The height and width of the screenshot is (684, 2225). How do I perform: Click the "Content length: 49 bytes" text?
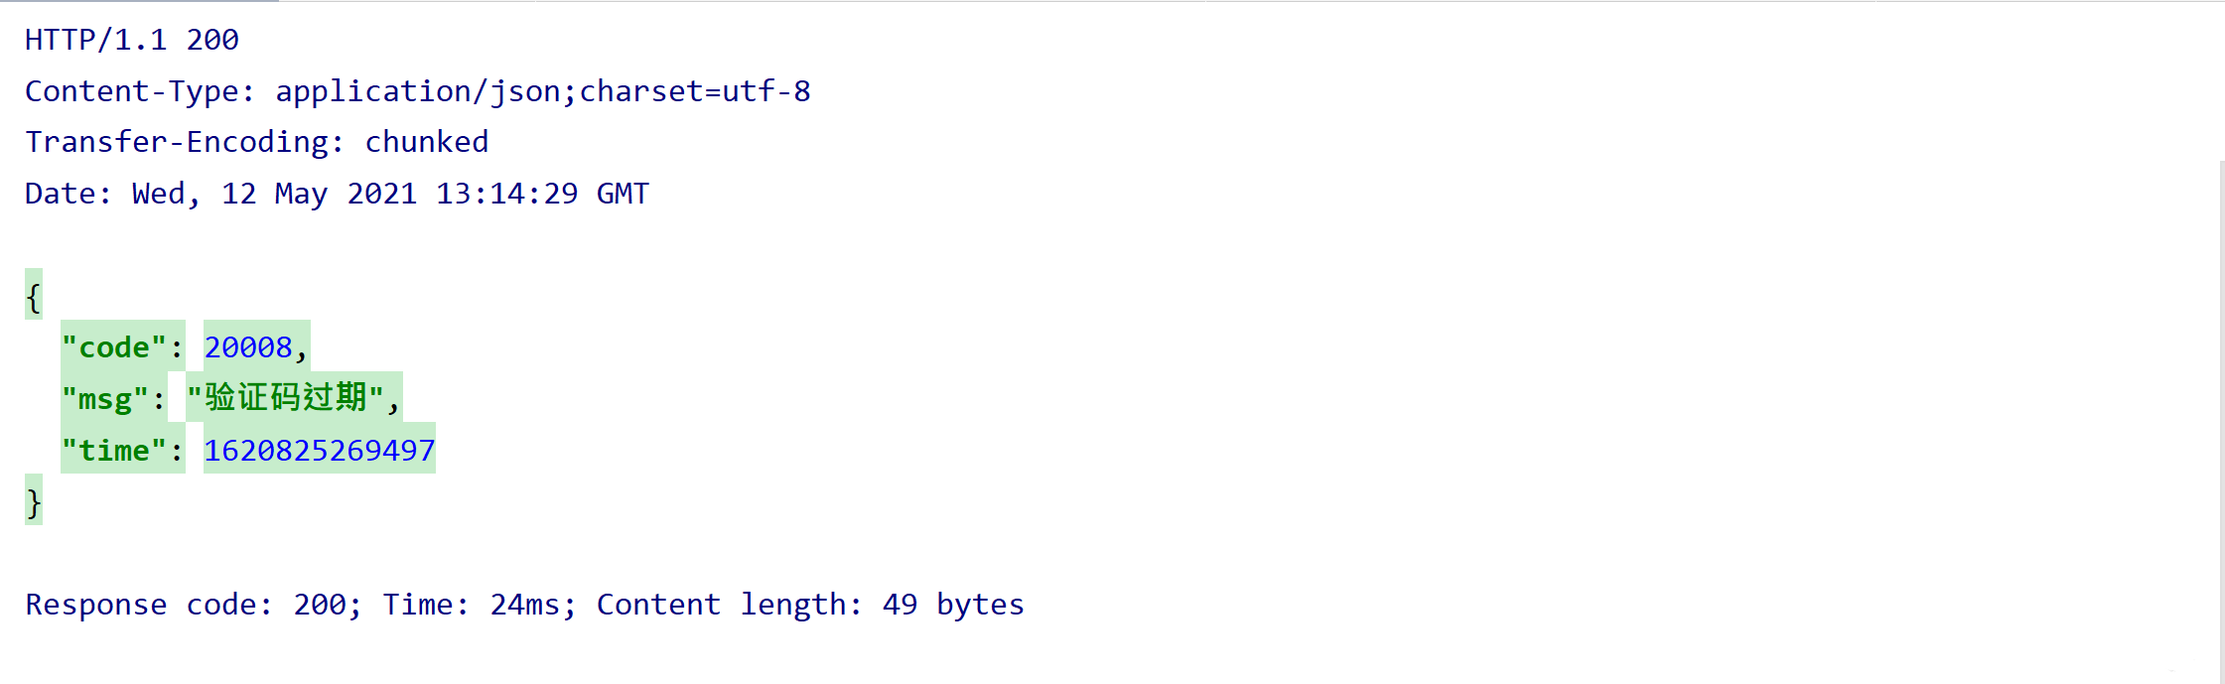(809, 605)
